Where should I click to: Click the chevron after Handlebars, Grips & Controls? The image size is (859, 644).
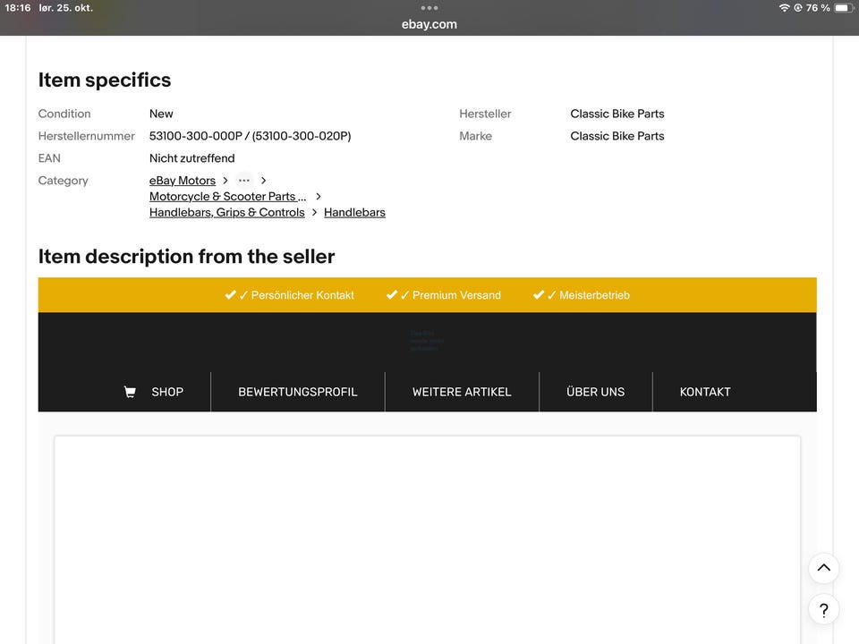314,212
